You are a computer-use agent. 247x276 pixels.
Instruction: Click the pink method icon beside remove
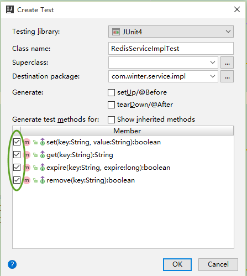point(27,180)
